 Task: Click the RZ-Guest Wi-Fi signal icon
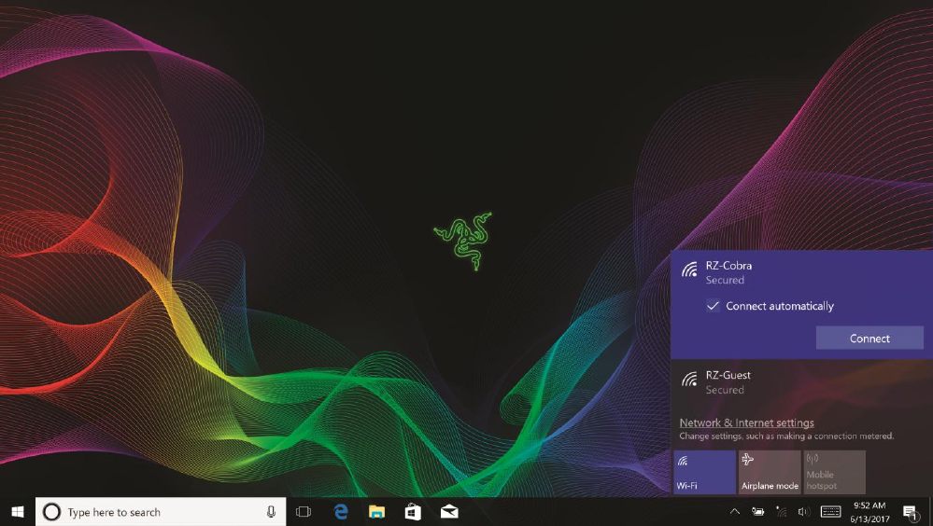point(689,380)
